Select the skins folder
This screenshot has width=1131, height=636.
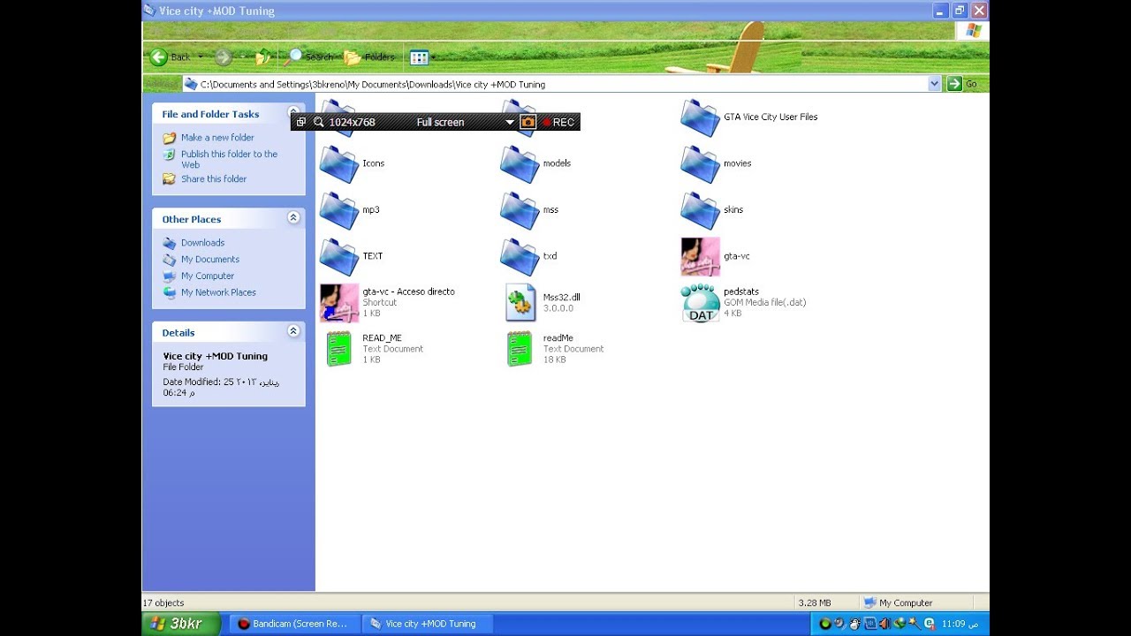pyautogui.click(x=712, y=210)
